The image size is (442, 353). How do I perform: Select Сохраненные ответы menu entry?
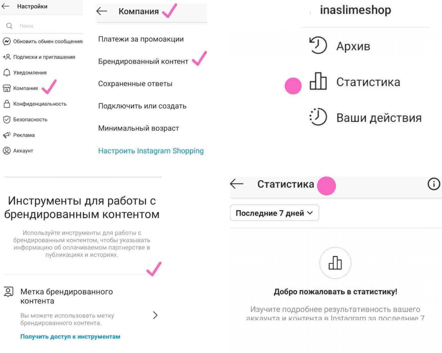click(x=135, y=84)
